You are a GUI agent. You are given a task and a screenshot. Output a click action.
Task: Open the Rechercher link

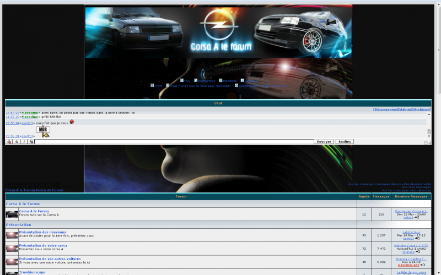pyautogui.click(x=206, y=81)
